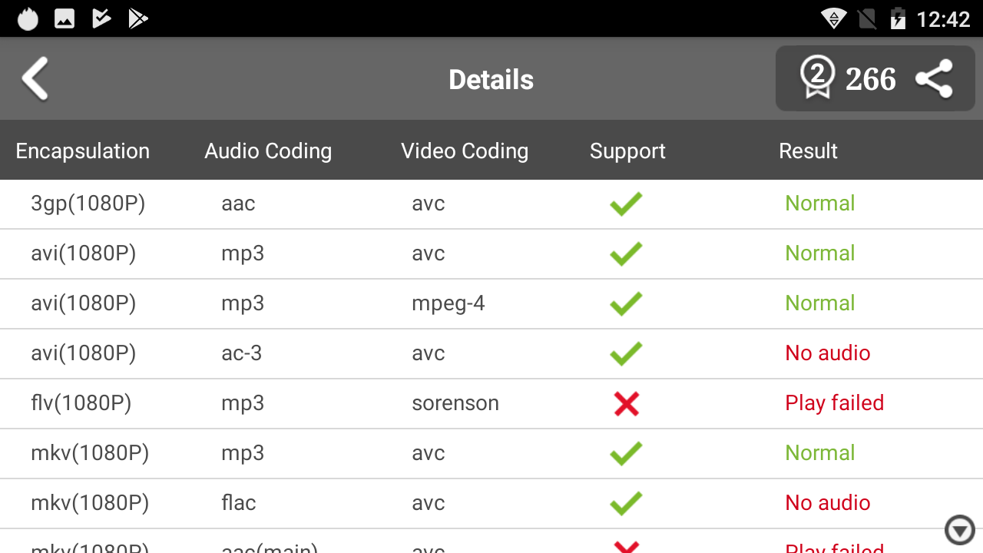Select the Video Coding column header

point(465,151)
